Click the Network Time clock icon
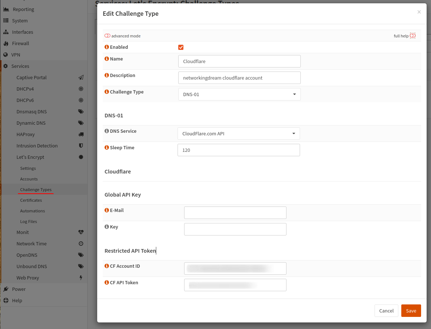 (x=81, y=244)
